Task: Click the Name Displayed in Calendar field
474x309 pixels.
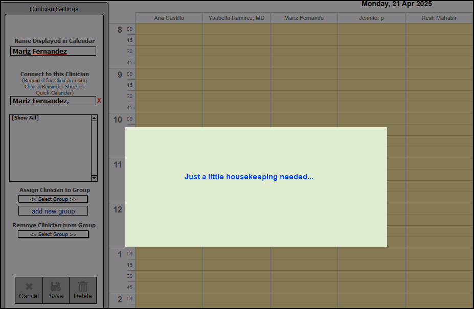Action: [53, 51]
